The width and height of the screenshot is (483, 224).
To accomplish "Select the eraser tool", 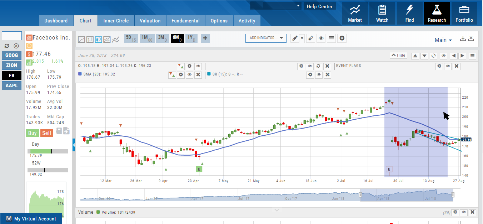I will pyautogui.click(x=311, y=38).
